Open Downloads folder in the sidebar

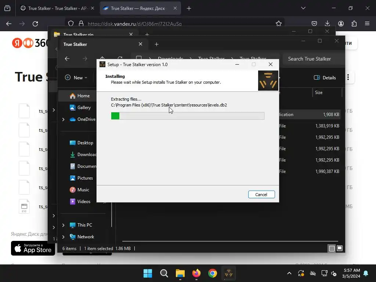83,155
